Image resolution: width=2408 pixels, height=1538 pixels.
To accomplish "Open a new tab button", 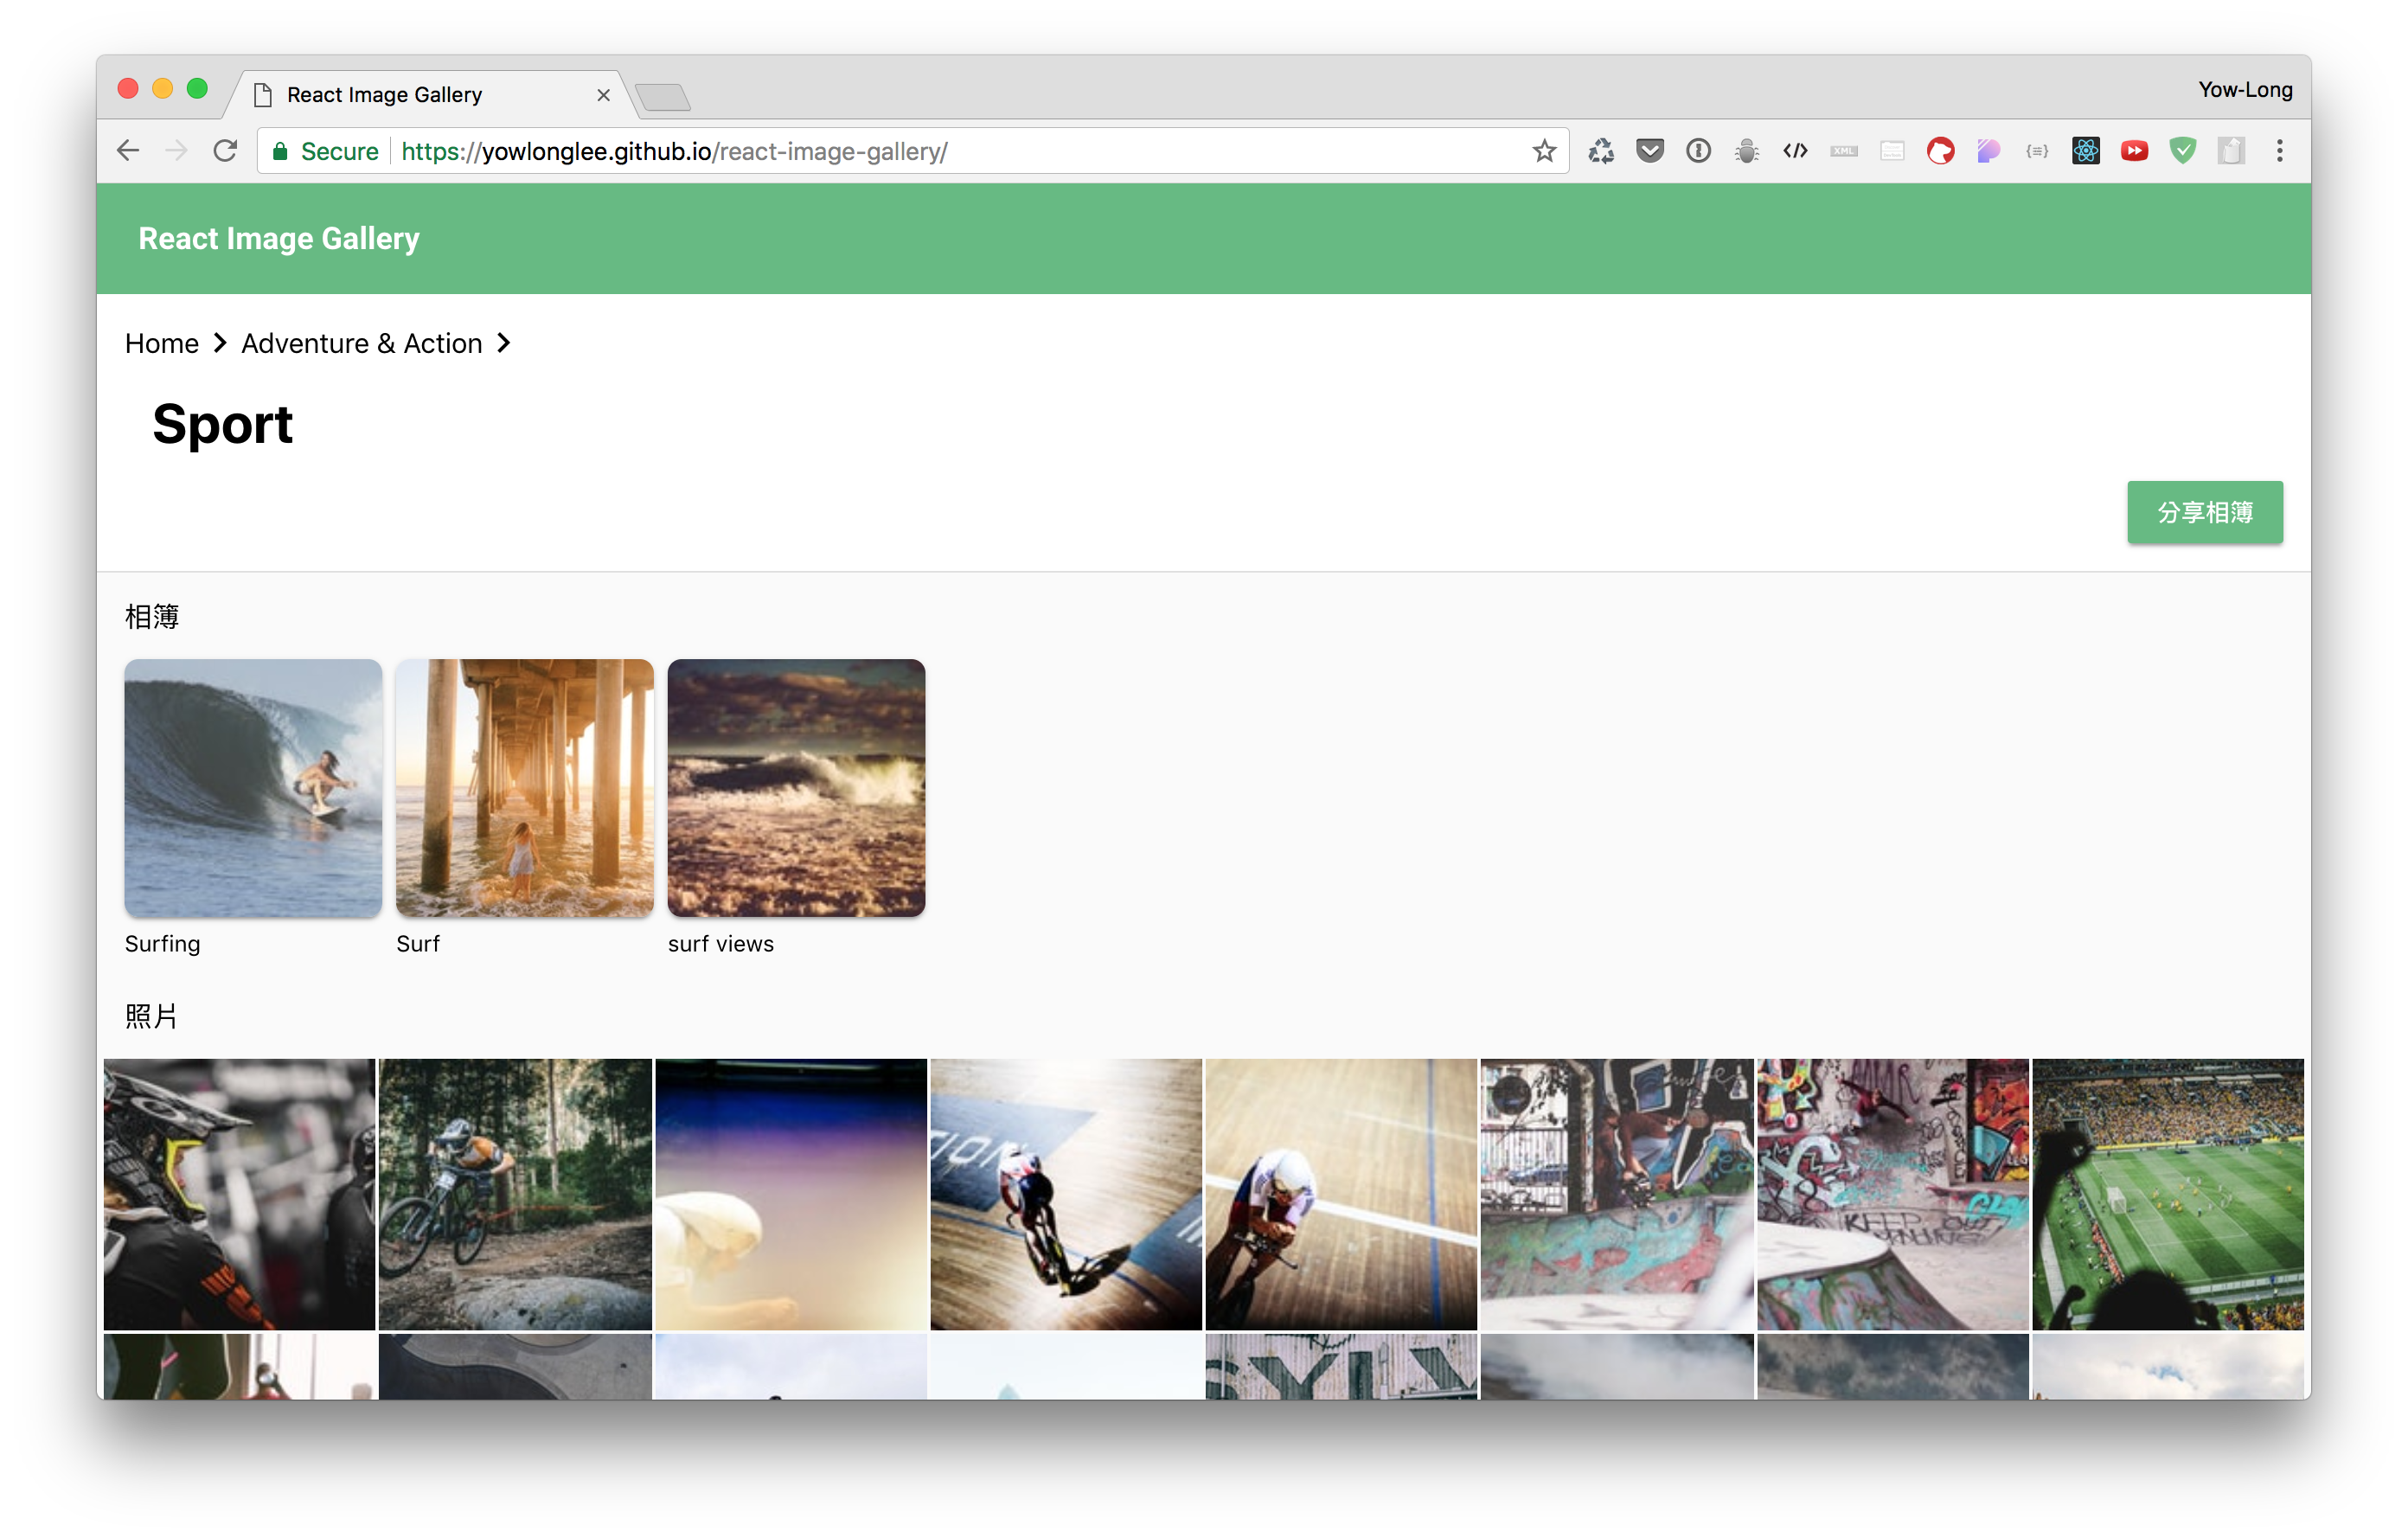I will (x=662, y=97).
